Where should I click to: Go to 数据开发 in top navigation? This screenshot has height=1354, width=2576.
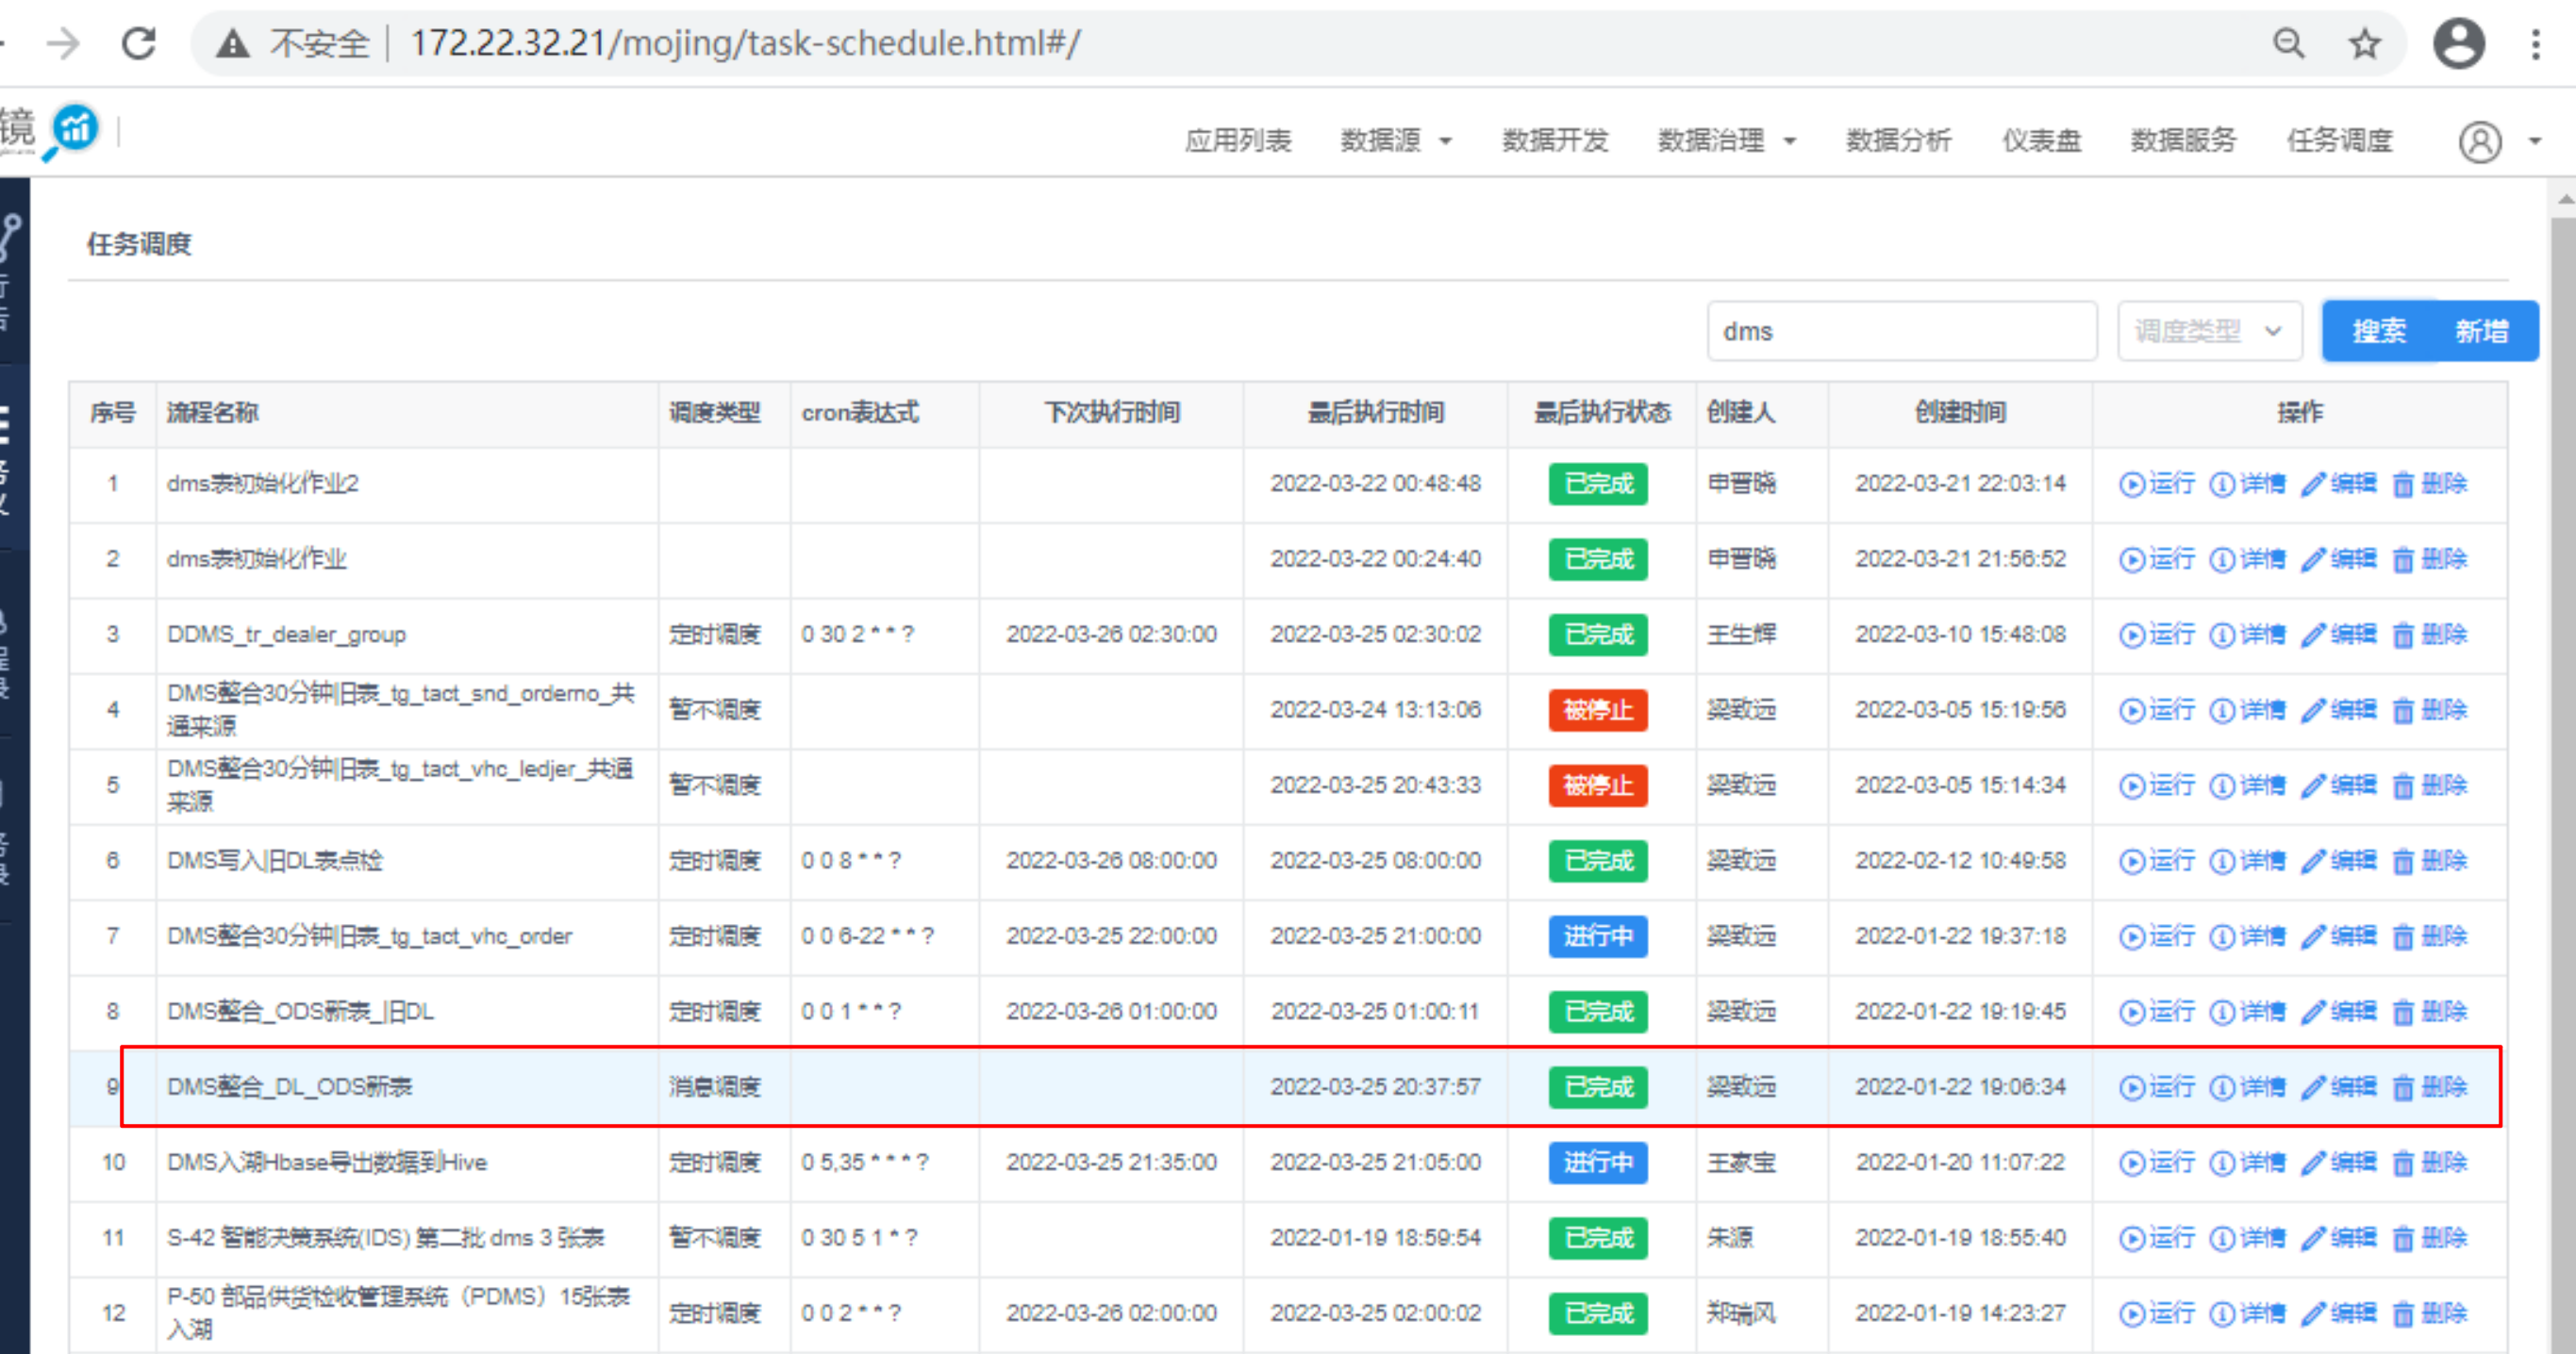pyautogui.click(x=1554, y=141)
